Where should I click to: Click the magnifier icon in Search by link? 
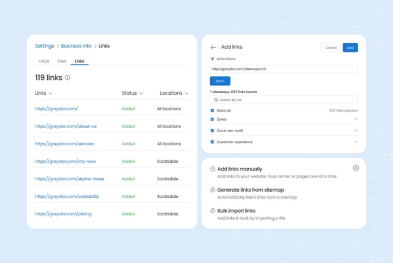[x=216, y=100]
